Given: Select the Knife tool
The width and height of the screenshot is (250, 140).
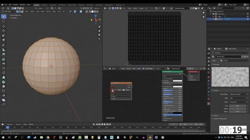Looking at the screenshot, I should coord(4,73).
